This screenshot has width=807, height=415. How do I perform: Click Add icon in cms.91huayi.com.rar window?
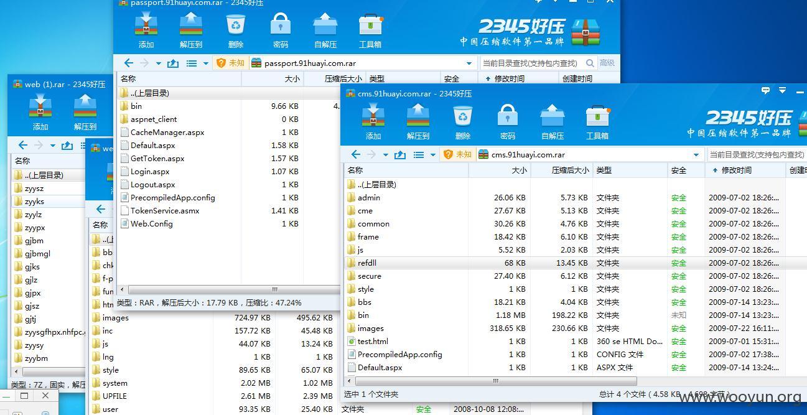click(x=373, y=117)
